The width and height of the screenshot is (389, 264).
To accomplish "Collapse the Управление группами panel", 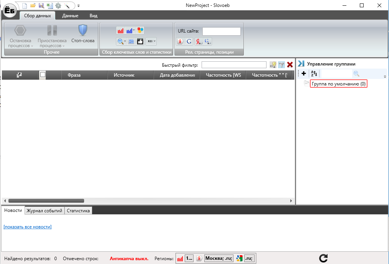I will point(301,64).
